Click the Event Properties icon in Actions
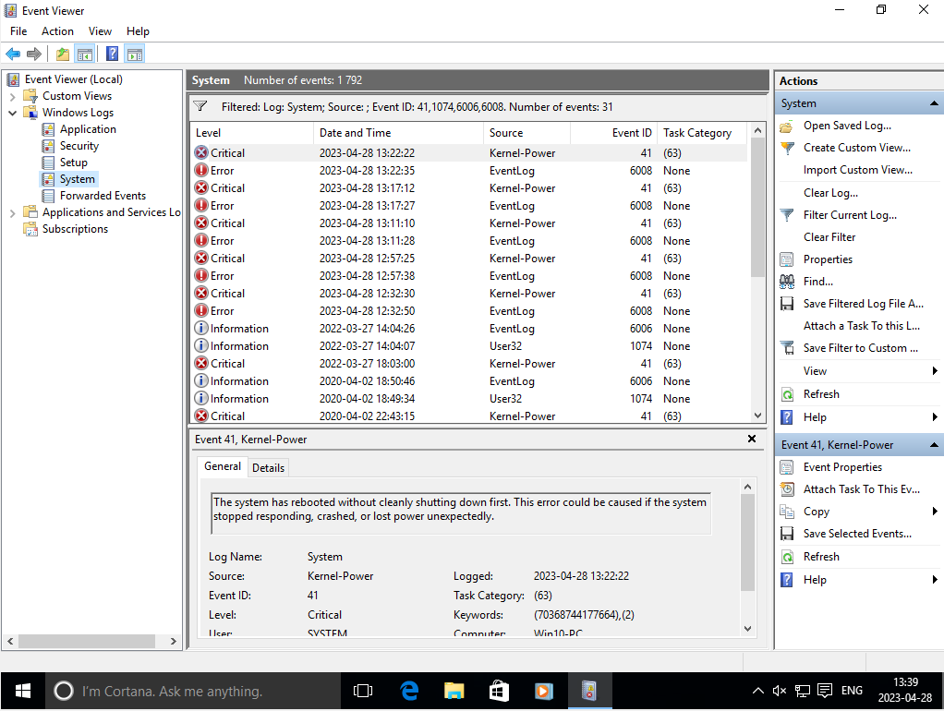Image resolution: width=944 pixels, height=711 pixels. tap(787, 467)
